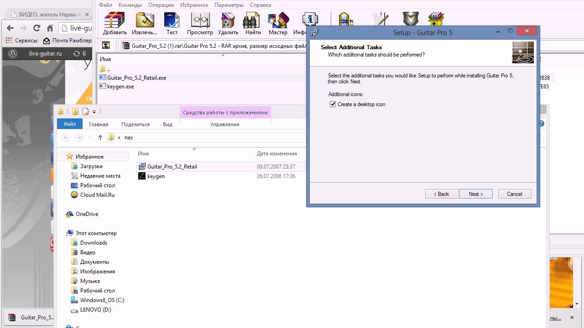Click Guitar Pro setup title bar icon
The width and height of the screenshot is (584, 328).
tap(315, 32)
